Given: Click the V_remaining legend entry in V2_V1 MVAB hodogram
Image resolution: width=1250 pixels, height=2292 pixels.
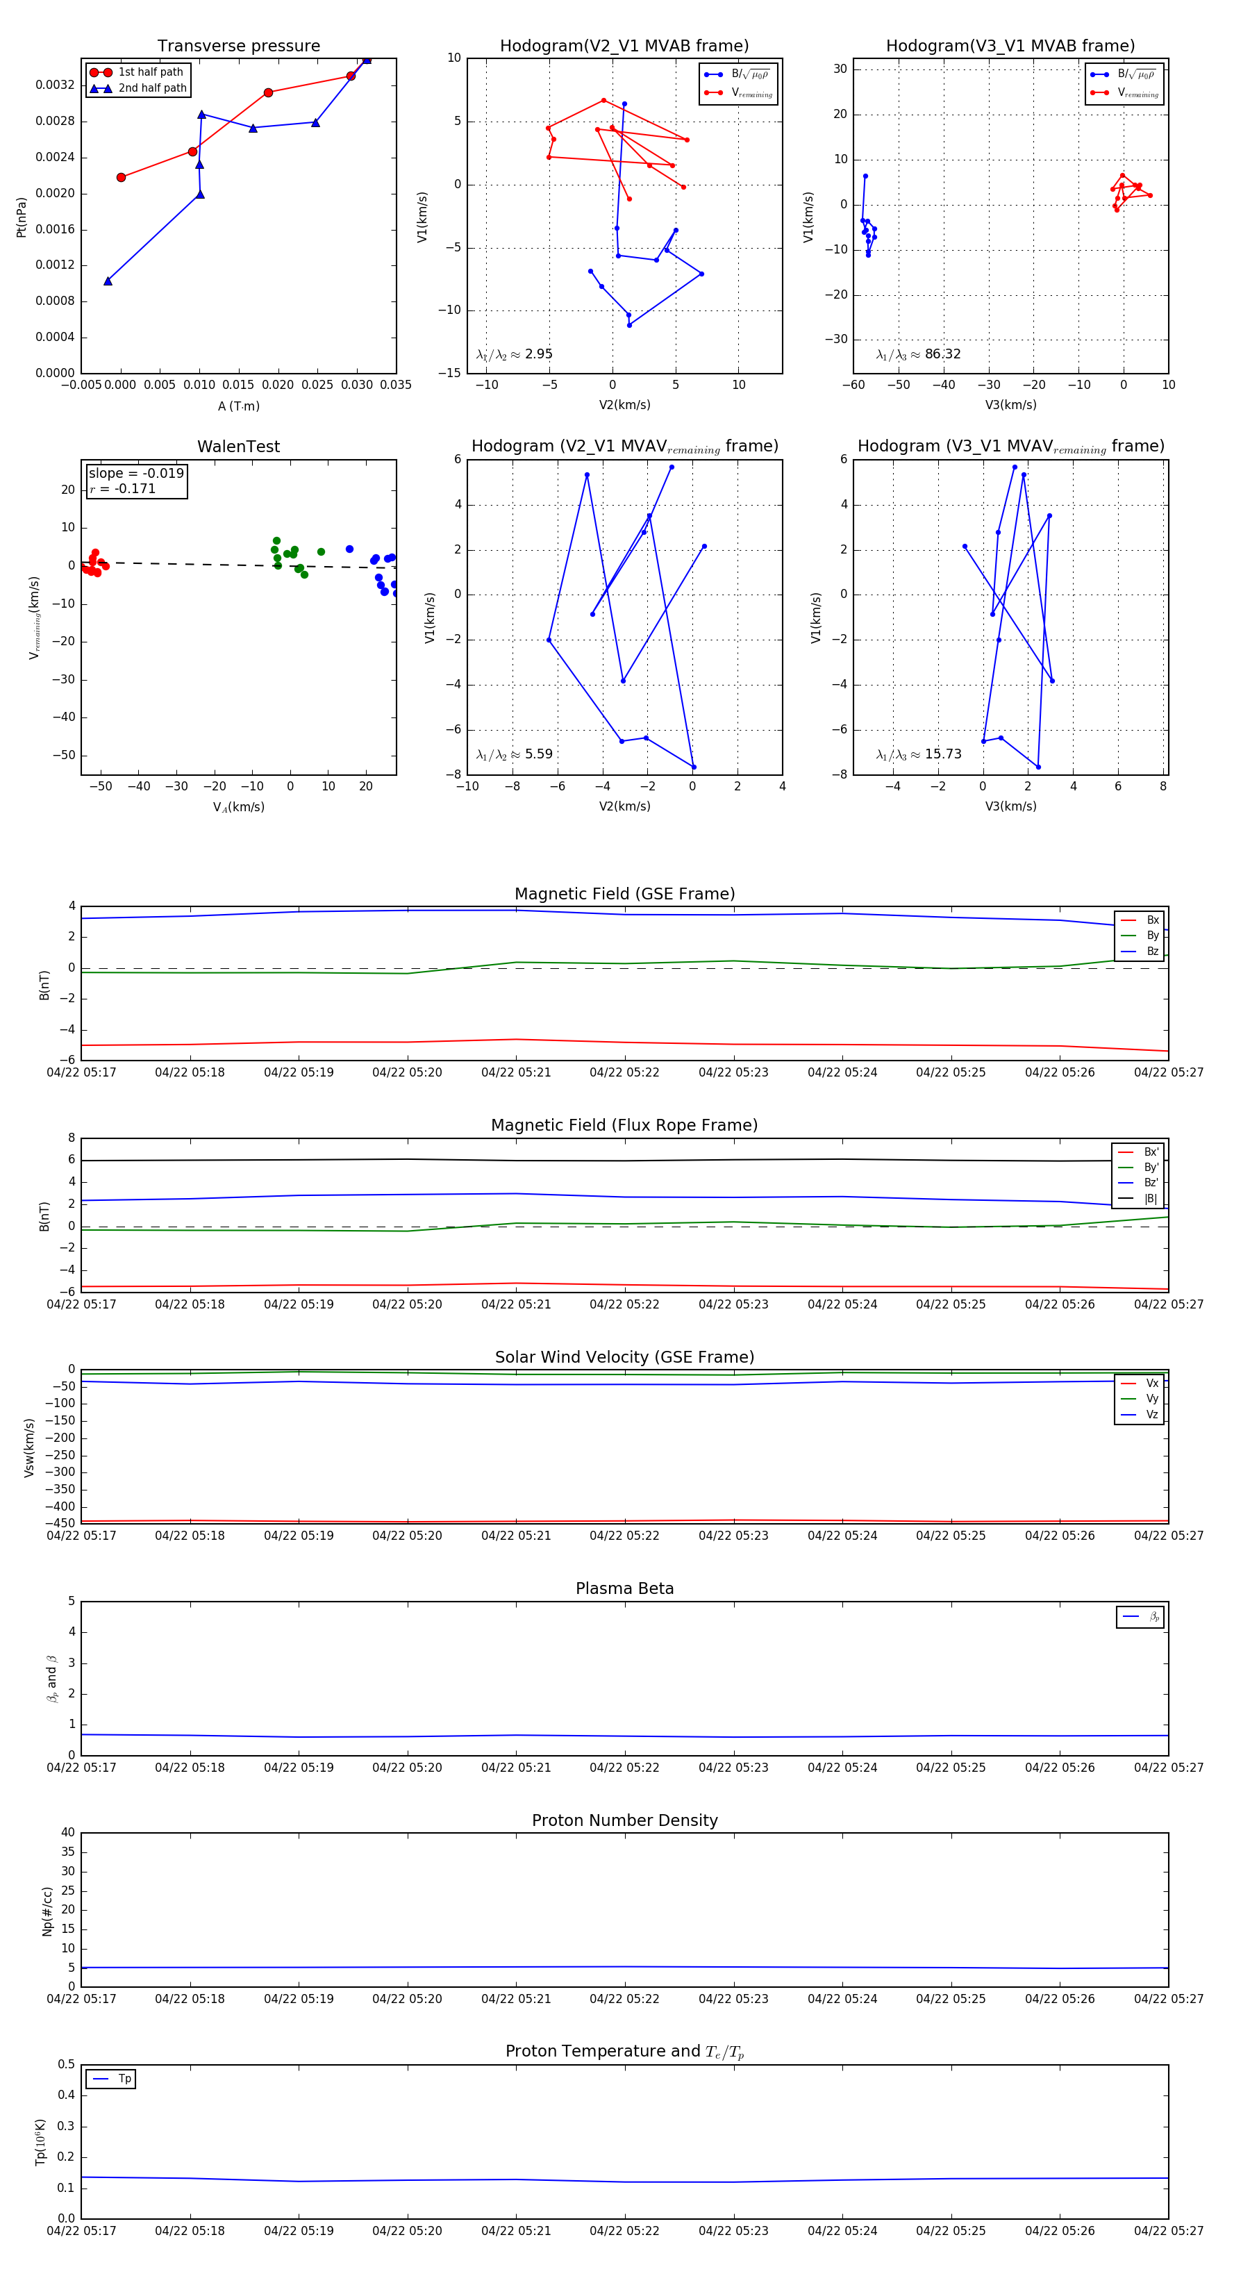Looking at the screenshot, I should point(737,92).
